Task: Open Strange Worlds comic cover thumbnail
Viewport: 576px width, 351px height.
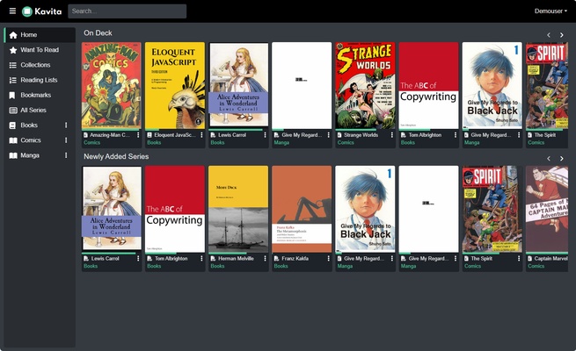Action: (364, 85)
